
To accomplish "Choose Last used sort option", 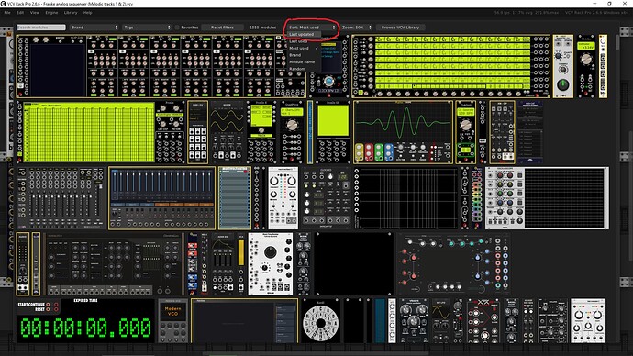I will point(304,41).
